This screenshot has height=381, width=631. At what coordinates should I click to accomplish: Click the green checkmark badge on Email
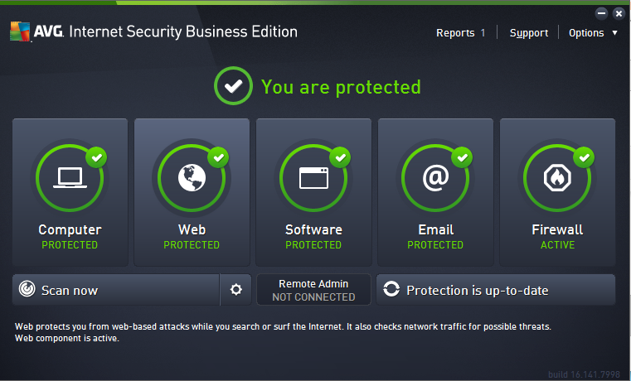click(x=463, y=157)
